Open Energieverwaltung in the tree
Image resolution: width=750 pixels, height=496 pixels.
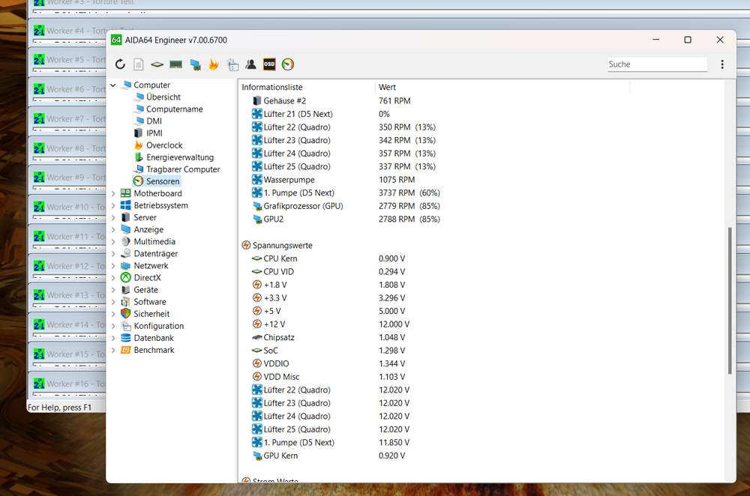(x=180, y=157)
